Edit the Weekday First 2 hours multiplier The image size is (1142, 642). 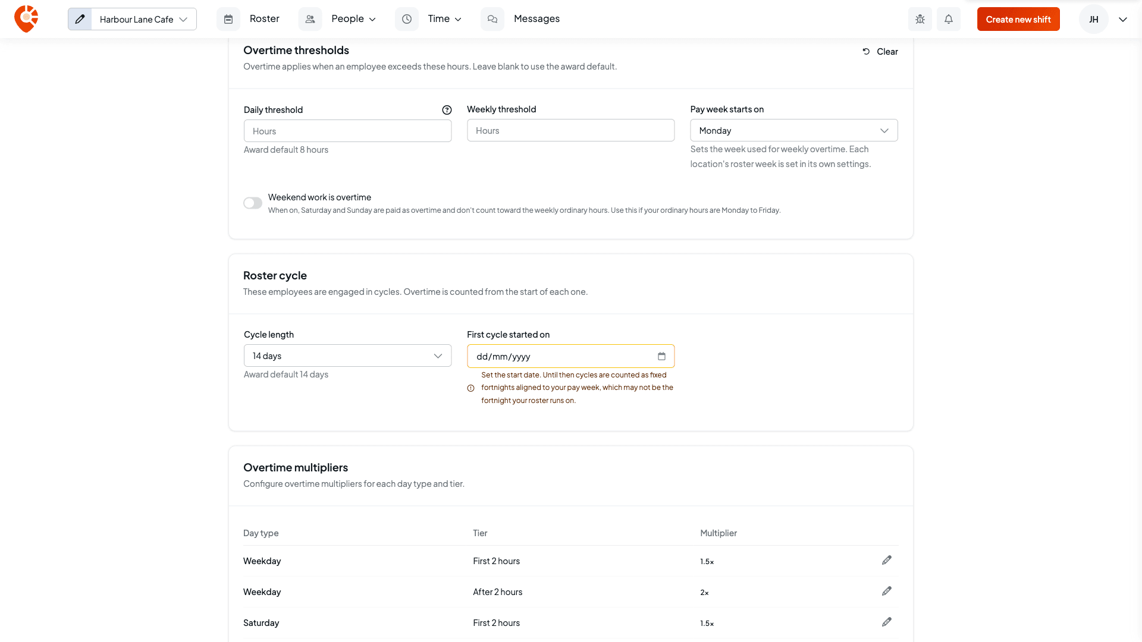[887, 561]
